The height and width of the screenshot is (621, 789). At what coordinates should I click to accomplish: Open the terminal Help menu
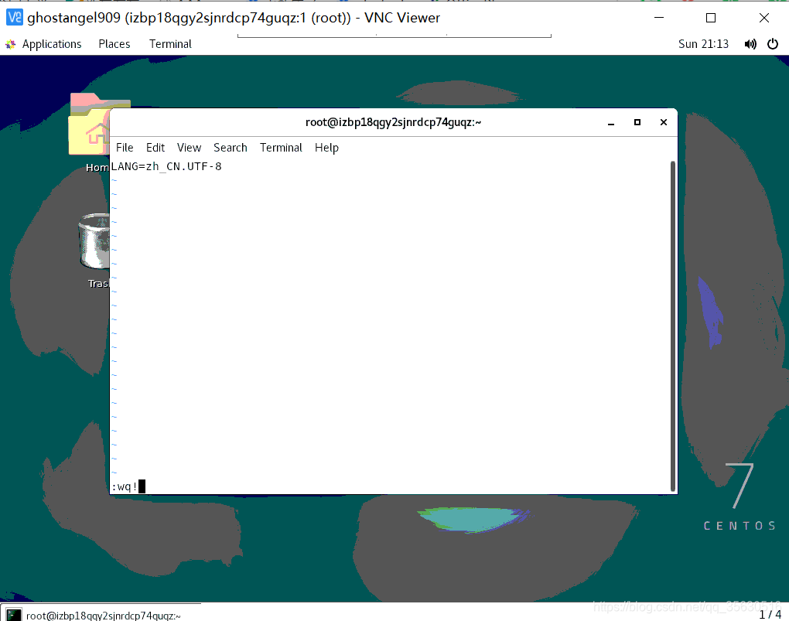(326, 148)
